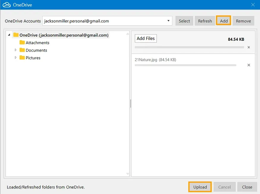The height and width of the screenshot is (194, 260).
Task: Refresh the OneDrive account folders
Action: 205,21
